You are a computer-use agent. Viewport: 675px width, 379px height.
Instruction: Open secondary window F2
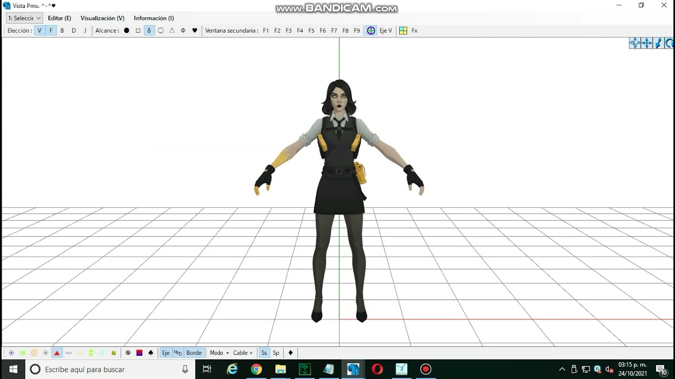click(277, 31)
